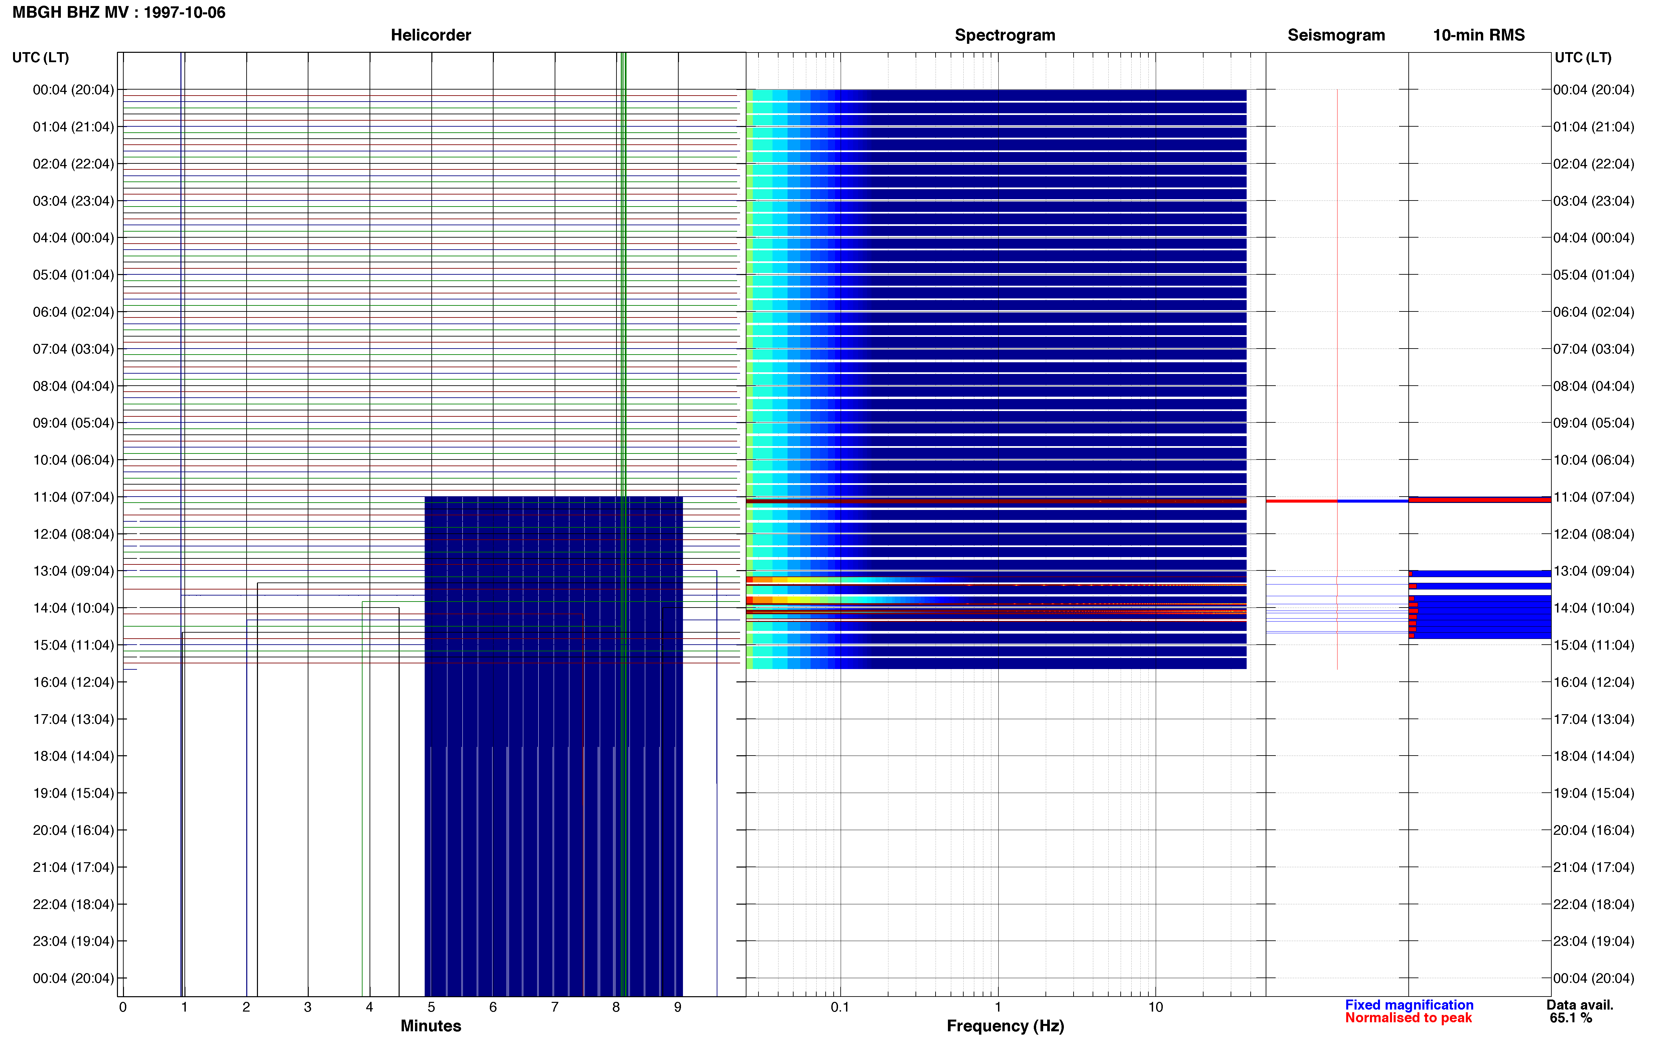Click left-axis time label "01:04 (21:04)"
The height and width of the screenshot is (1049, 1677).
coord(74,127)
